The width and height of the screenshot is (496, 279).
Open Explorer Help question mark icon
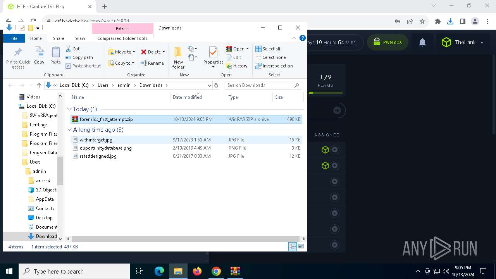click(x=303, y=38)
